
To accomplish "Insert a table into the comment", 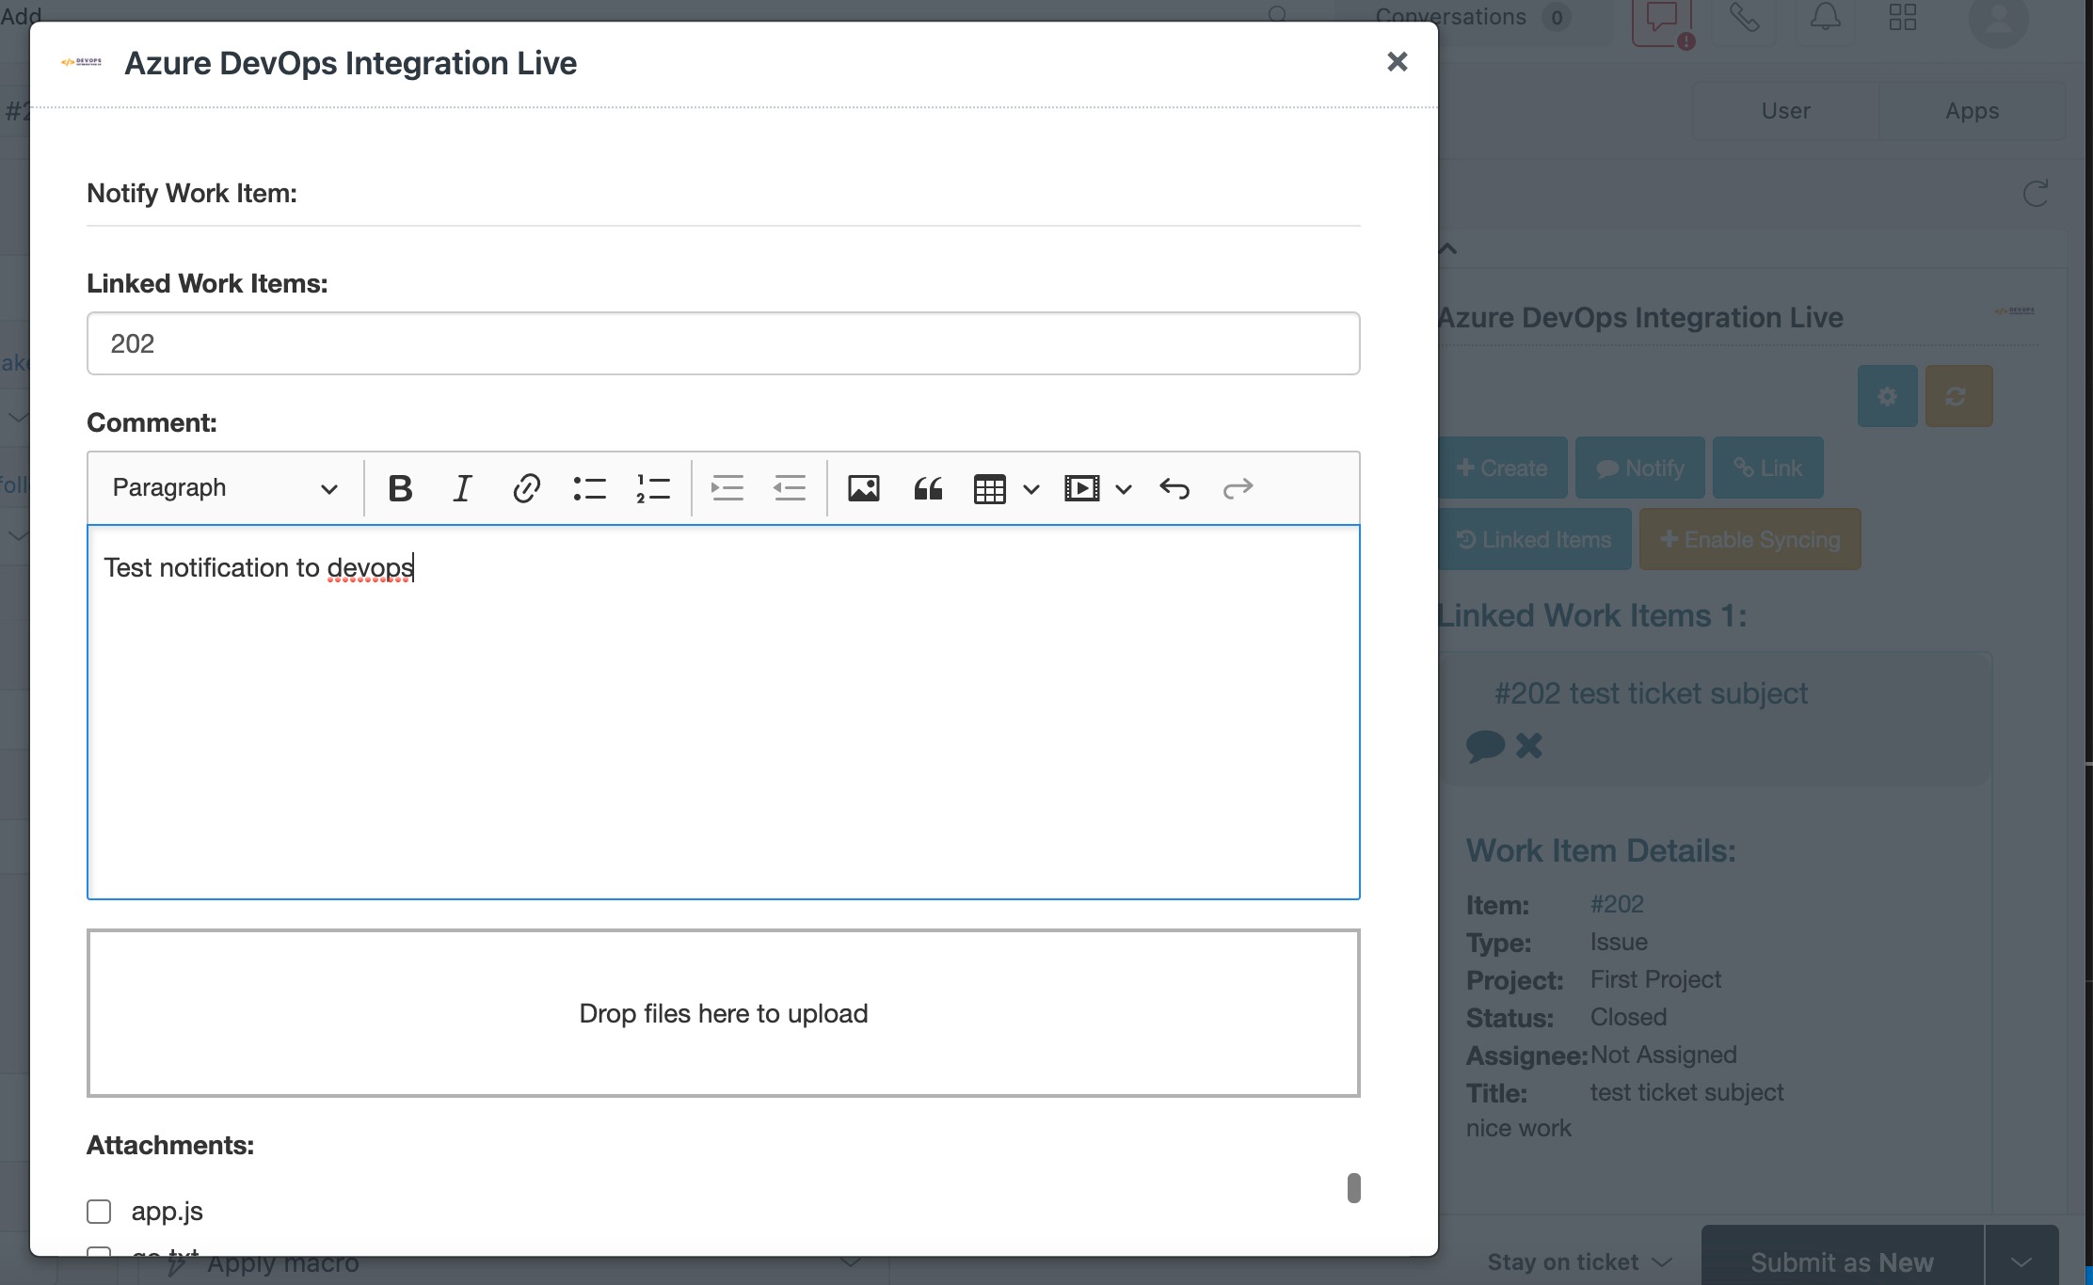I will point(989,488).
